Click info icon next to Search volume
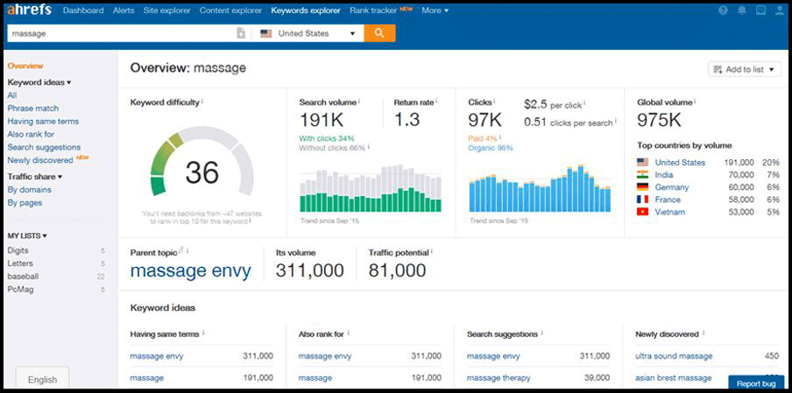The height and width of the screenshot is (393, 792). (x=360, y=101)
